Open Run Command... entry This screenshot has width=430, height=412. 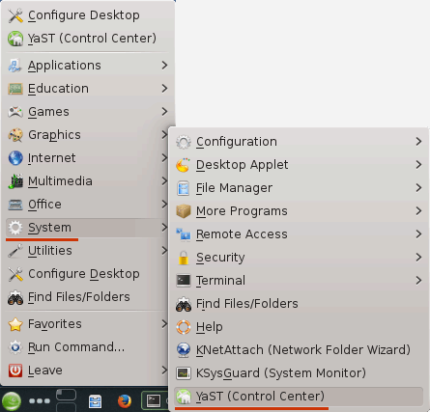pos(87,347)
